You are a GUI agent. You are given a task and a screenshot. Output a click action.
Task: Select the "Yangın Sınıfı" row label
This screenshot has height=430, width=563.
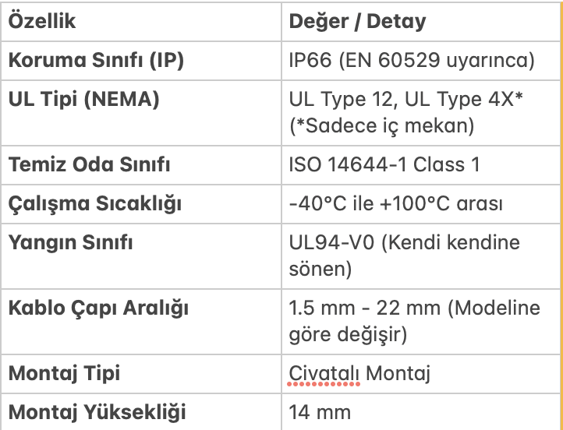pyautogui.click(x=70, y=243)
